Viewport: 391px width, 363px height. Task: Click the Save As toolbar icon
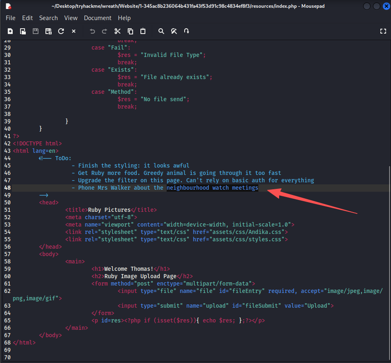coord(48,31)
